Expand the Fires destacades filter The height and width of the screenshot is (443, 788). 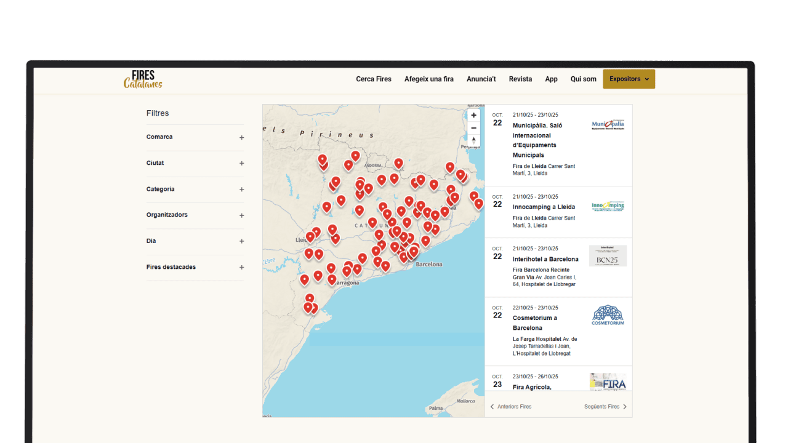(x=241, y=268)
